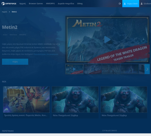Image resolution: width=151 pixels, height=136 pixels.
Task: Click the Λήψη Client download button
Action: pos(131,4)
